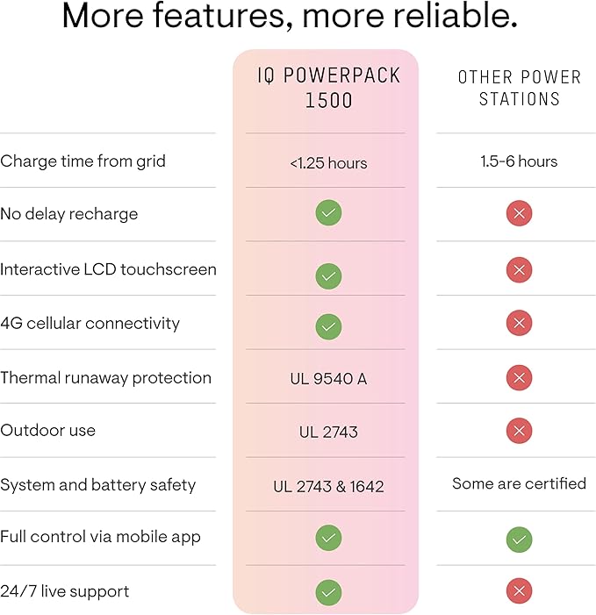
Task: Click the UL 2743 & 1642 text
Action: point(328,486)
